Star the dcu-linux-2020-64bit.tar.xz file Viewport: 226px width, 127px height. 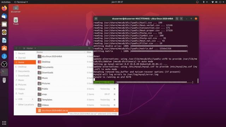[x=114, y=110]
